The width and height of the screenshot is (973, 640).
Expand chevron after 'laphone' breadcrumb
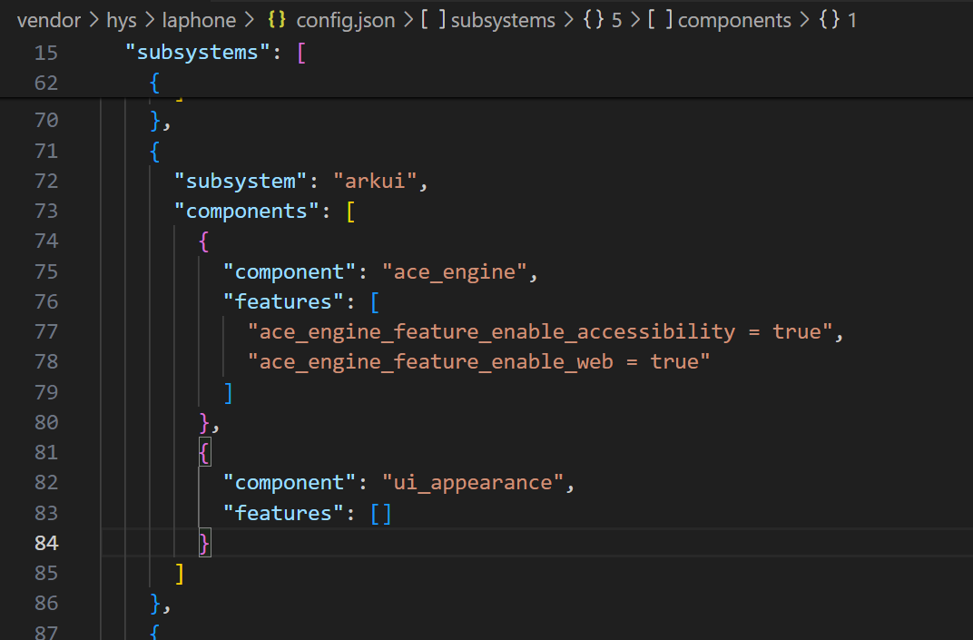(x=250, y=21)
